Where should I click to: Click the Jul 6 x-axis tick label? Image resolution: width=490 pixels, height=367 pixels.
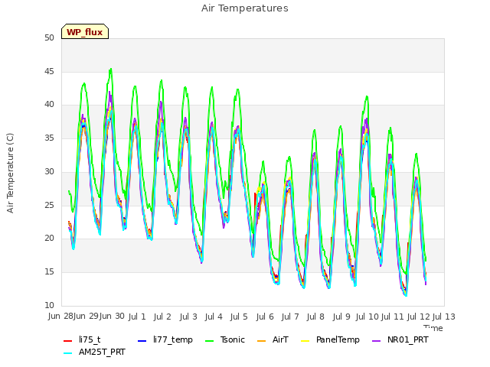point(265,317)
